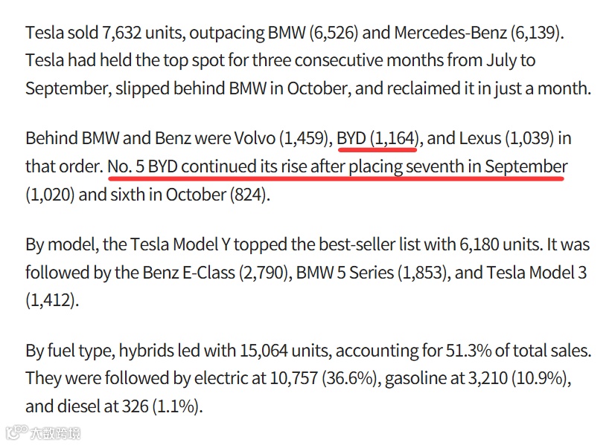Image resolution: width=612 pixels, height=445 pixels.
Task: Click the diesel 326 (1.1%) figure
Action: tap(155, 406)
